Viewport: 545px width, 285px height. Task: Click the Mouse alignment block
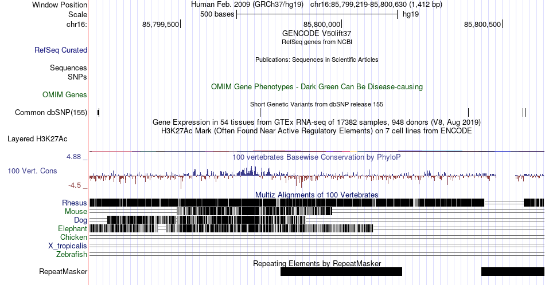(254, 212)
